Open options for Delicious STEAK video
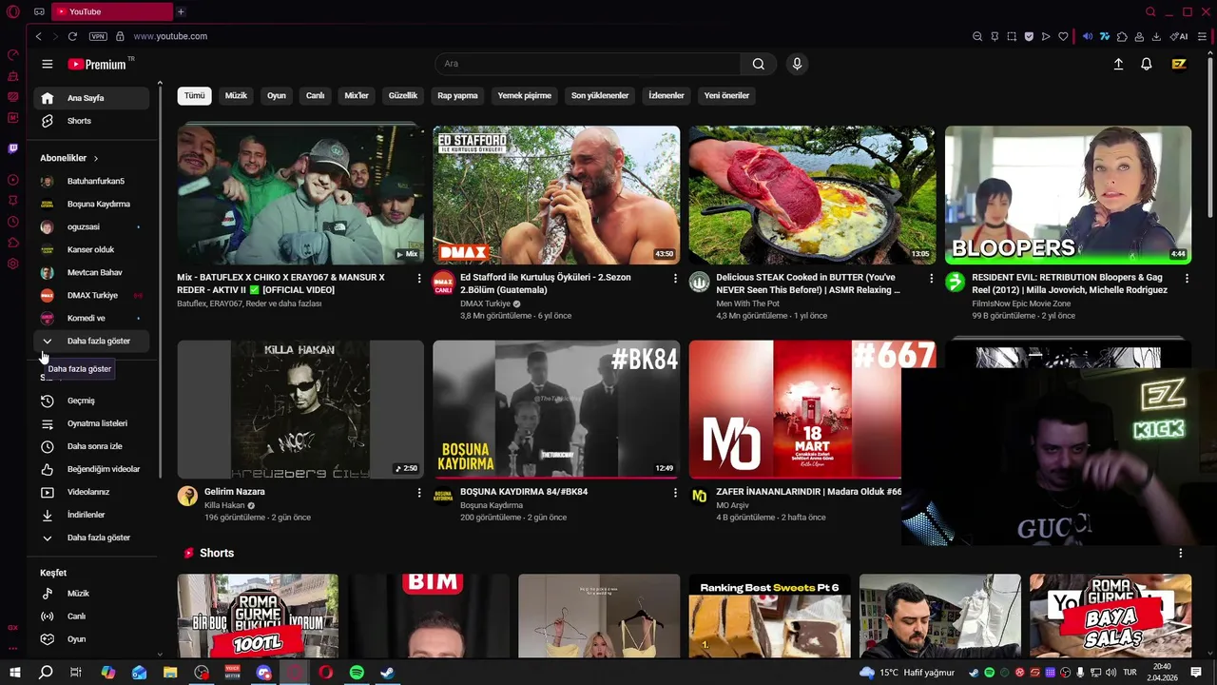1217x685 pixels. pos(932,278)
